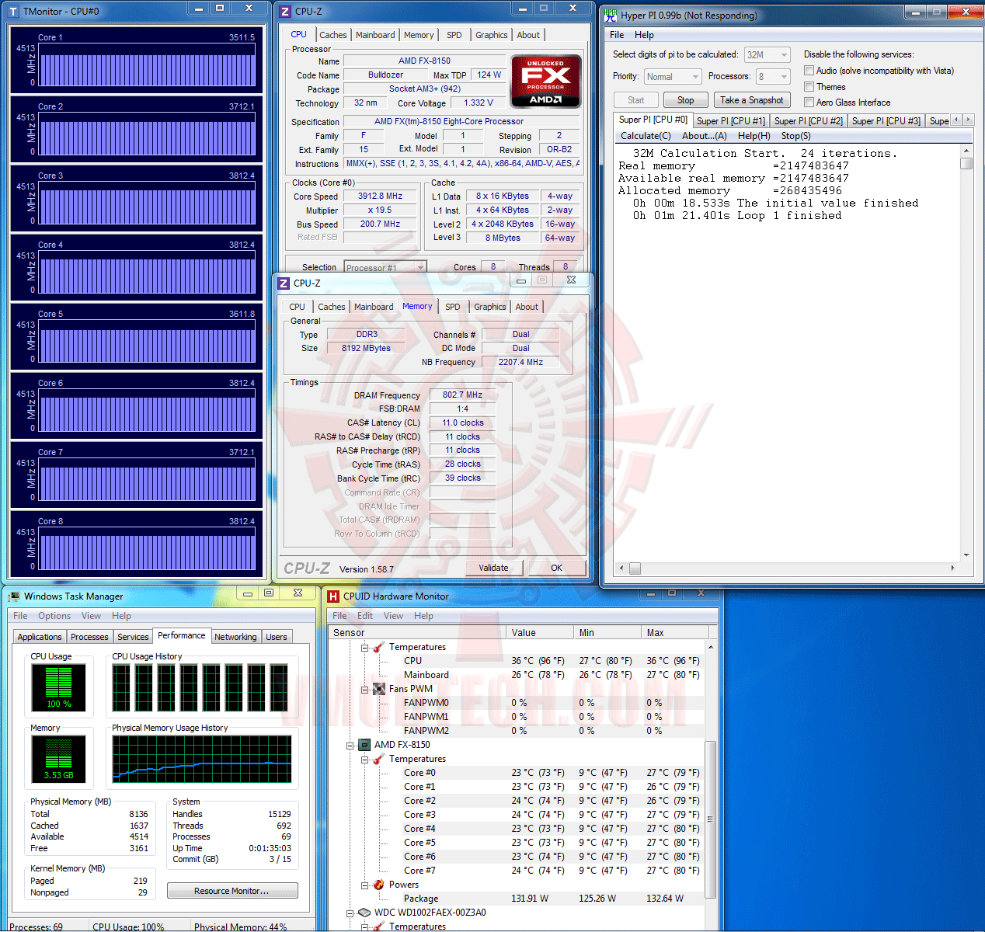Collapse the WDC WD1002FAEX drive node
The image size is (985, 932).
[350, 913]
